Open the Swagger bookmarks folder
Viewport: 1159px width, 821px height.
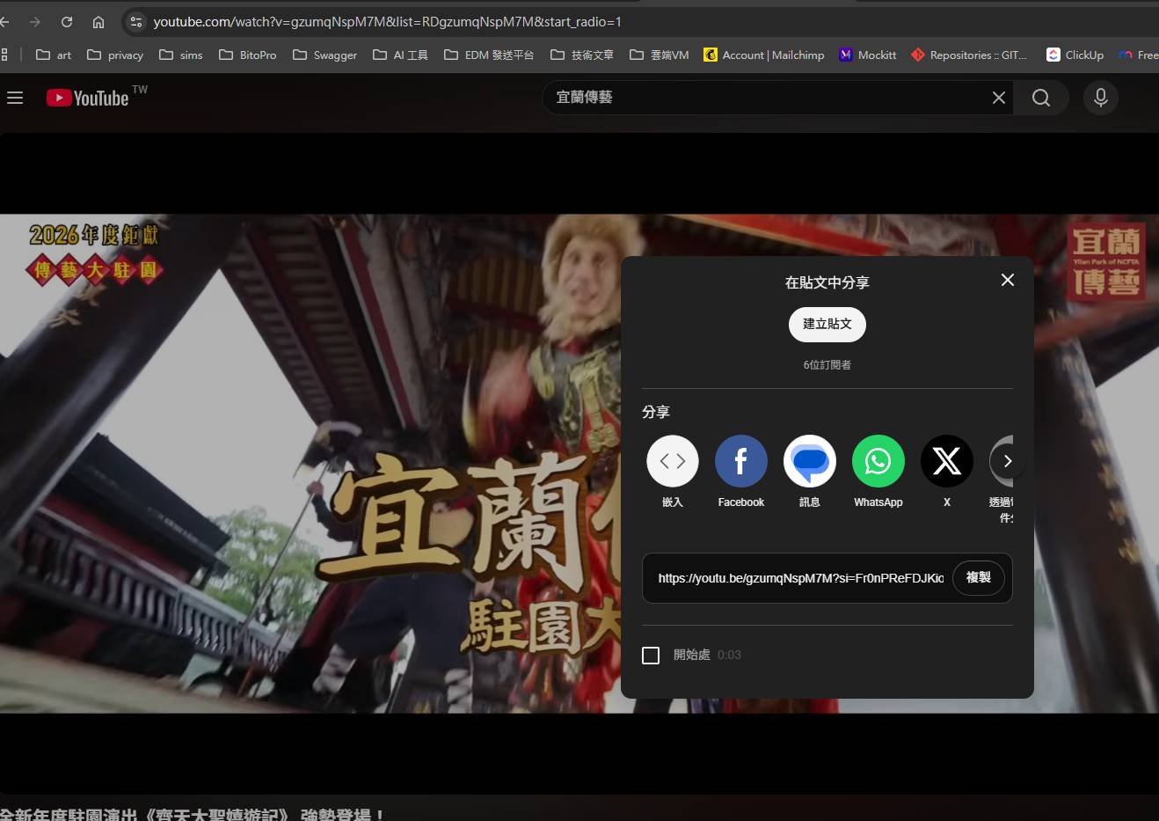(x=325, y=55)
